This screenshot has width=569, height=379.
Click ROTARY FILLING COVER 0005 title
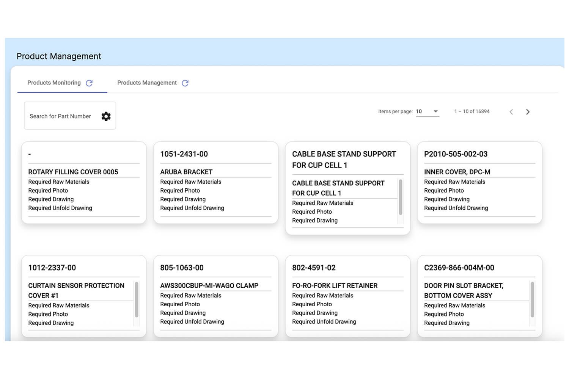tap(73, 172)
